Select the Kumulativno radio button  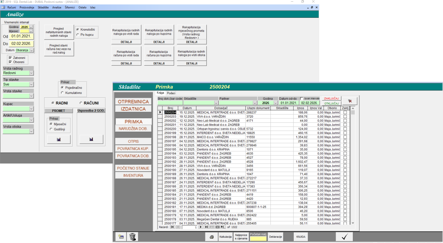pyautogui.click(x=62, y=93)
